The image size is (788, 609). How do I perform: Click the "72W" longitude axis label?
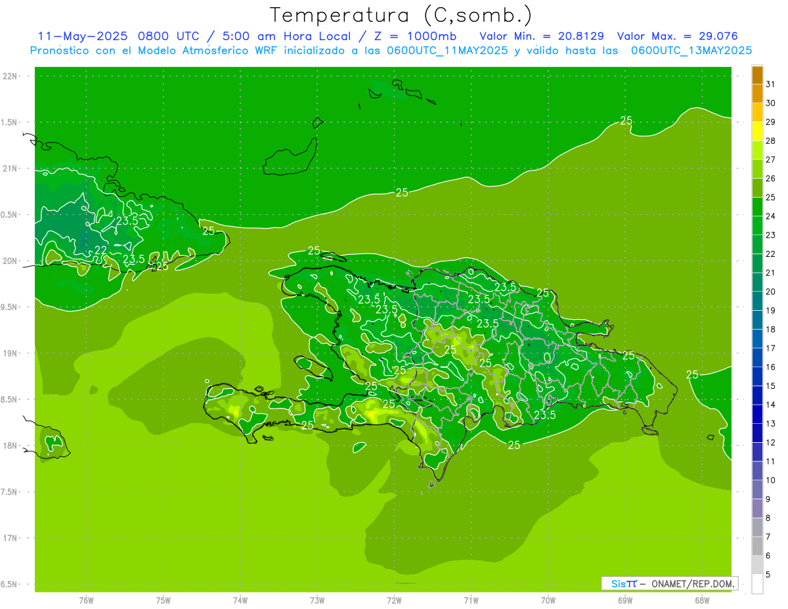click(x=394, y=600)
